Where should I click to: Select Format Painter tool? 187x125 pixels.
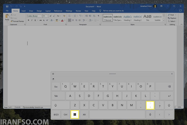tap(17, 21)
